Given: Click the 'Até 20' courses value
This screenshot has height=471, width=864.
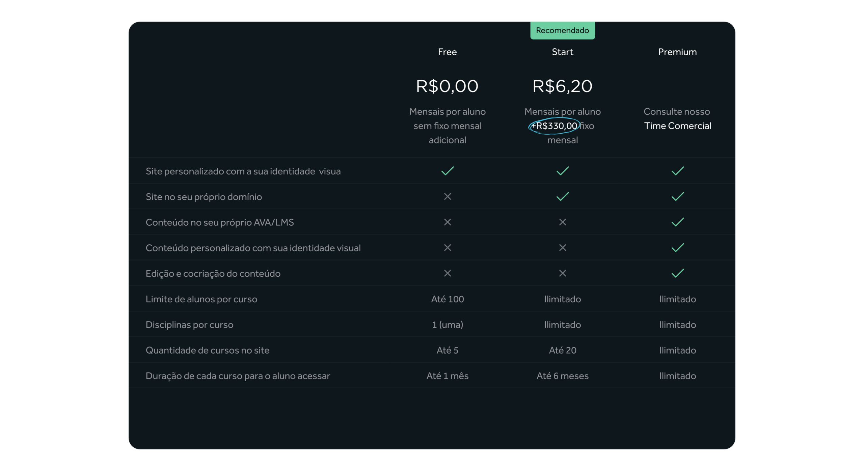Looking at the screenshot, I should 562,350.
